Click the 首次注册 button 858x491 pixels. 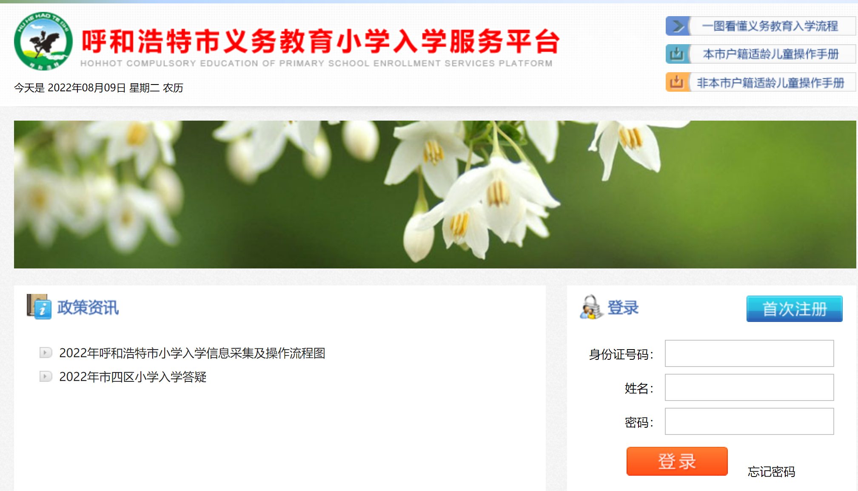[794, 309]
